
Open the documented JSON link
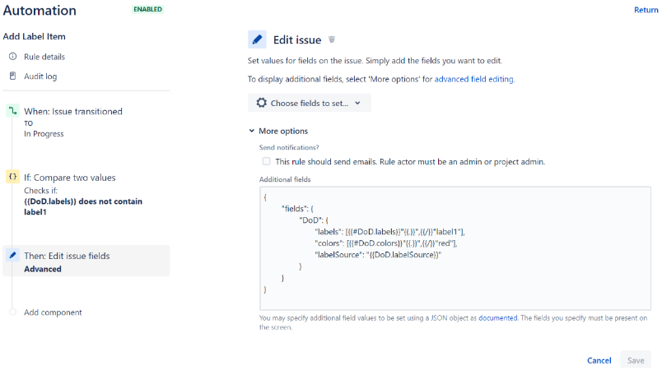pos(497,317)
